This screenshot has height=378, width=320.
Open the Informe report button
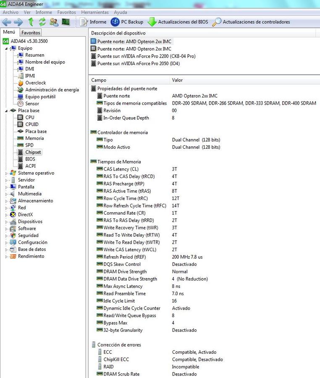[x=93, y=22]
